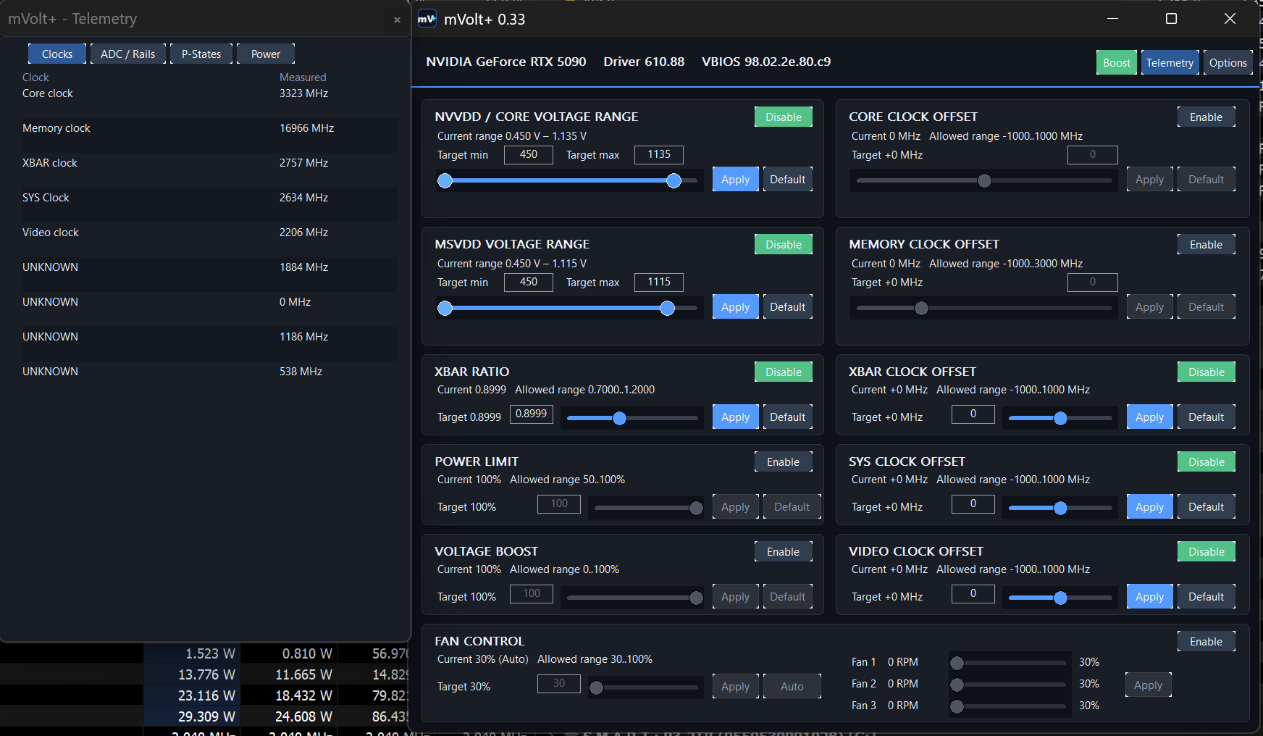This screenshot has width=1263, height=736.
Task: Disable XBAR Clock Offset control
Action: click(x=1207, y=372)
